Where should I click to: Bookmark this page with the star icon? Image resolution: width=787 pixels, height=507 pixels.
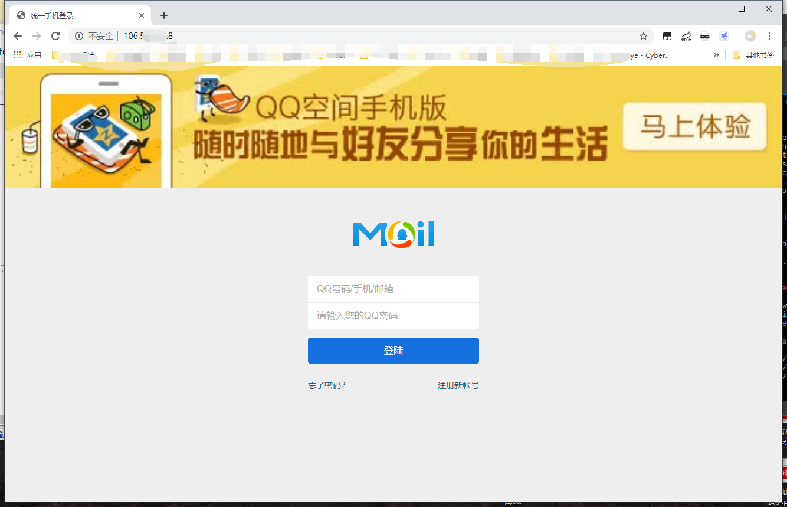pos(644,36)
